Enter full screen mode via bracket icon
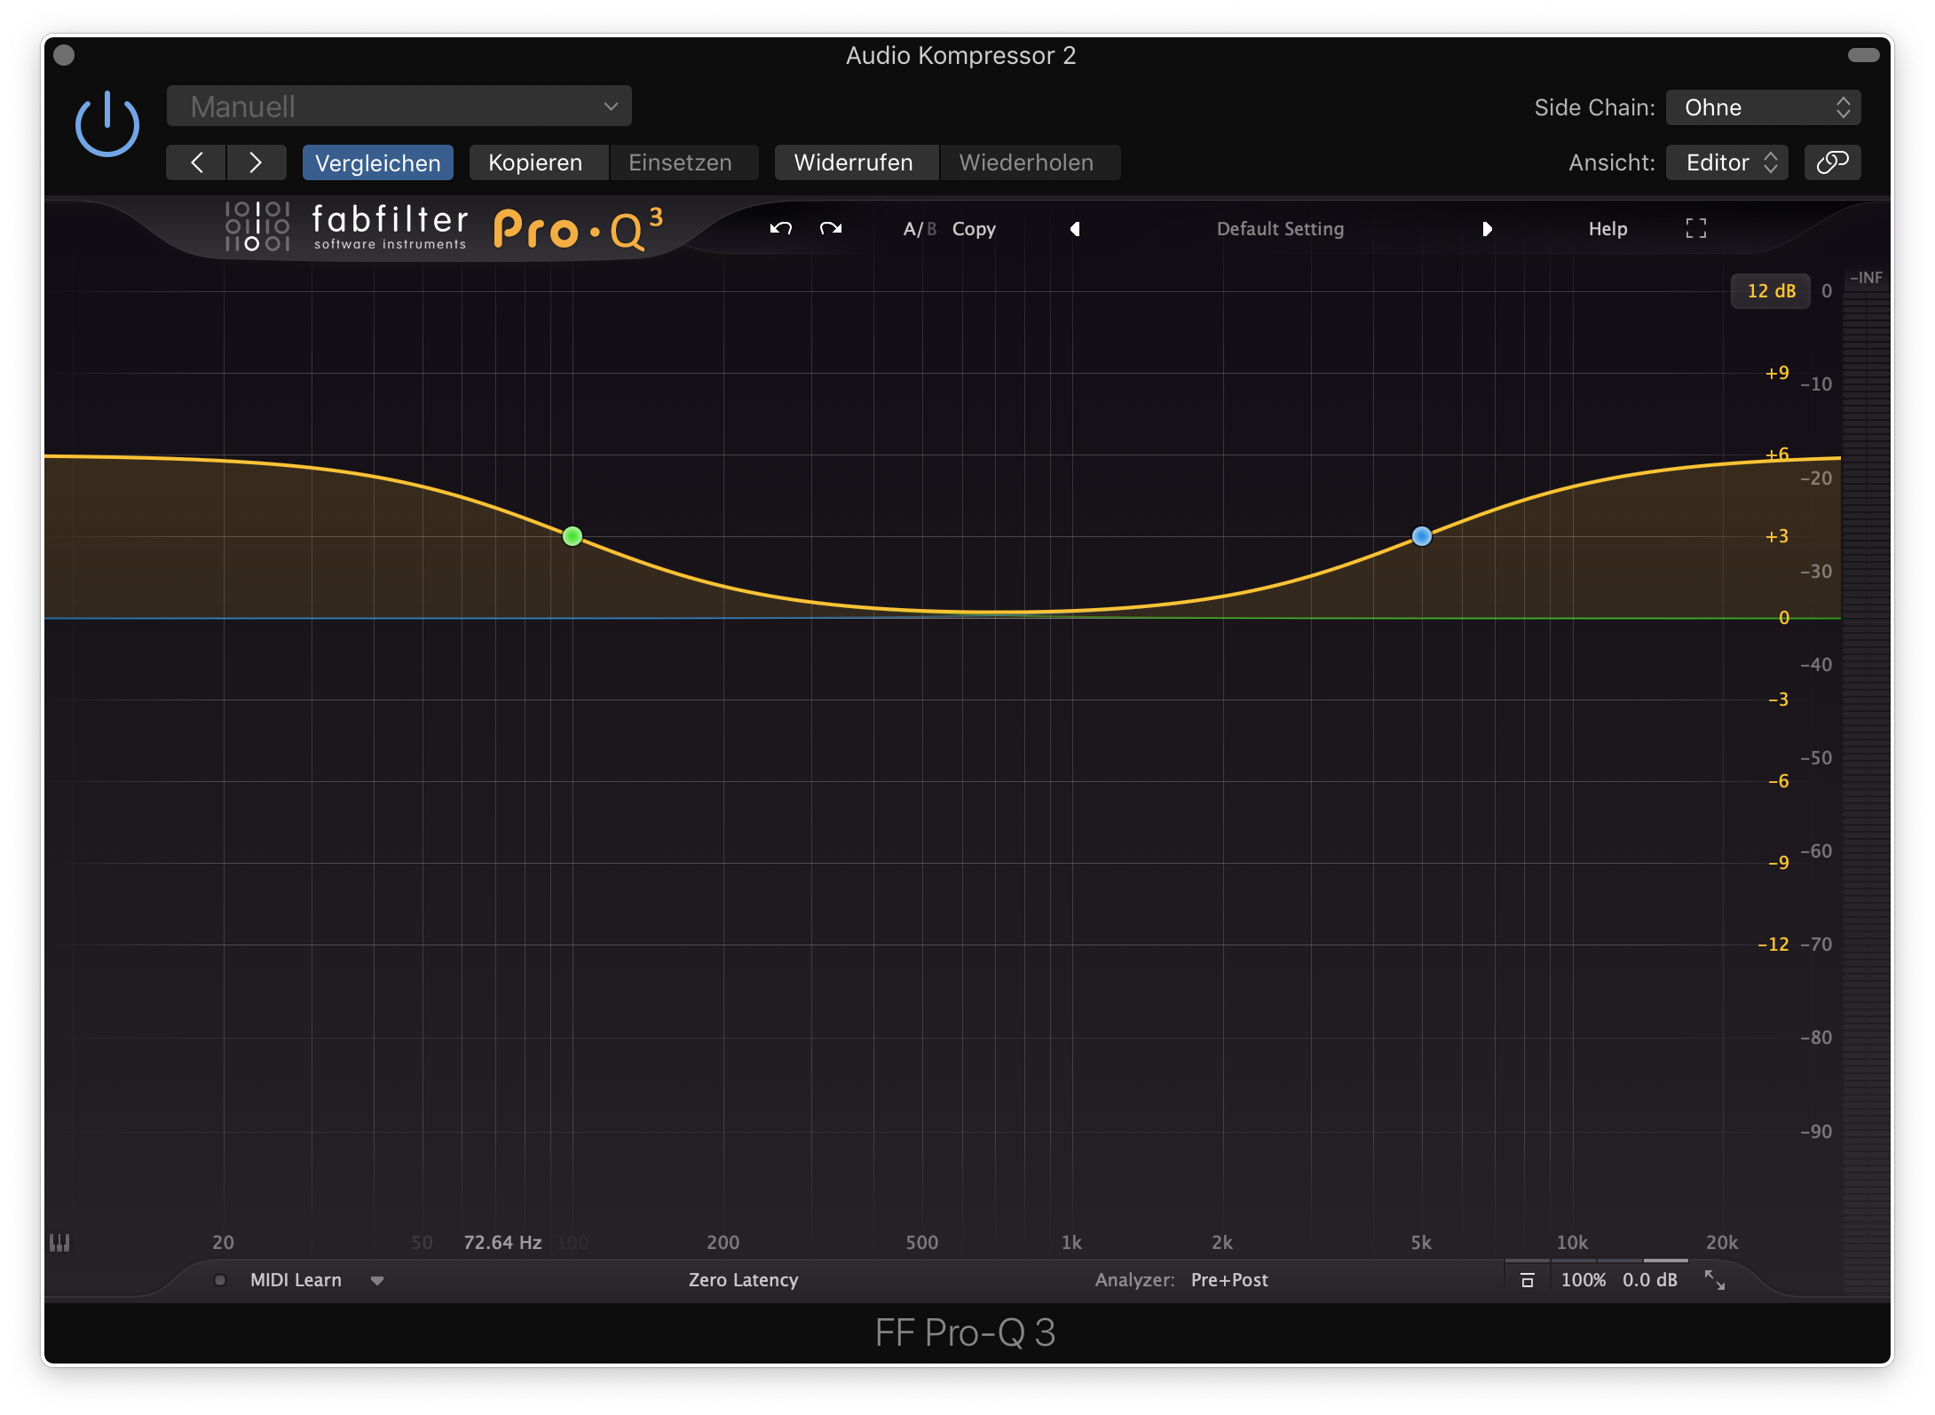This screenshot has width=1935, height=1415. pos(1695,229)
